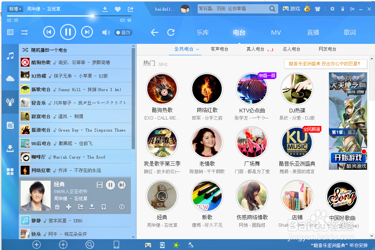Delete the song with the trash icon

[x=57, y=207]
